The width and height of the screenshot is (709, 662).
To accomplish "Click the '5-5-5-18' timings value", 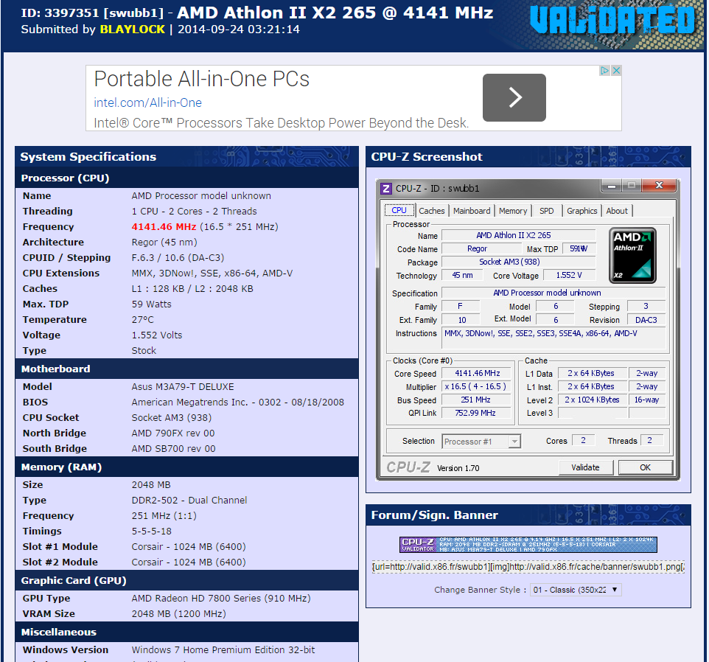I will pyautogui.click(x=152, y=532).
